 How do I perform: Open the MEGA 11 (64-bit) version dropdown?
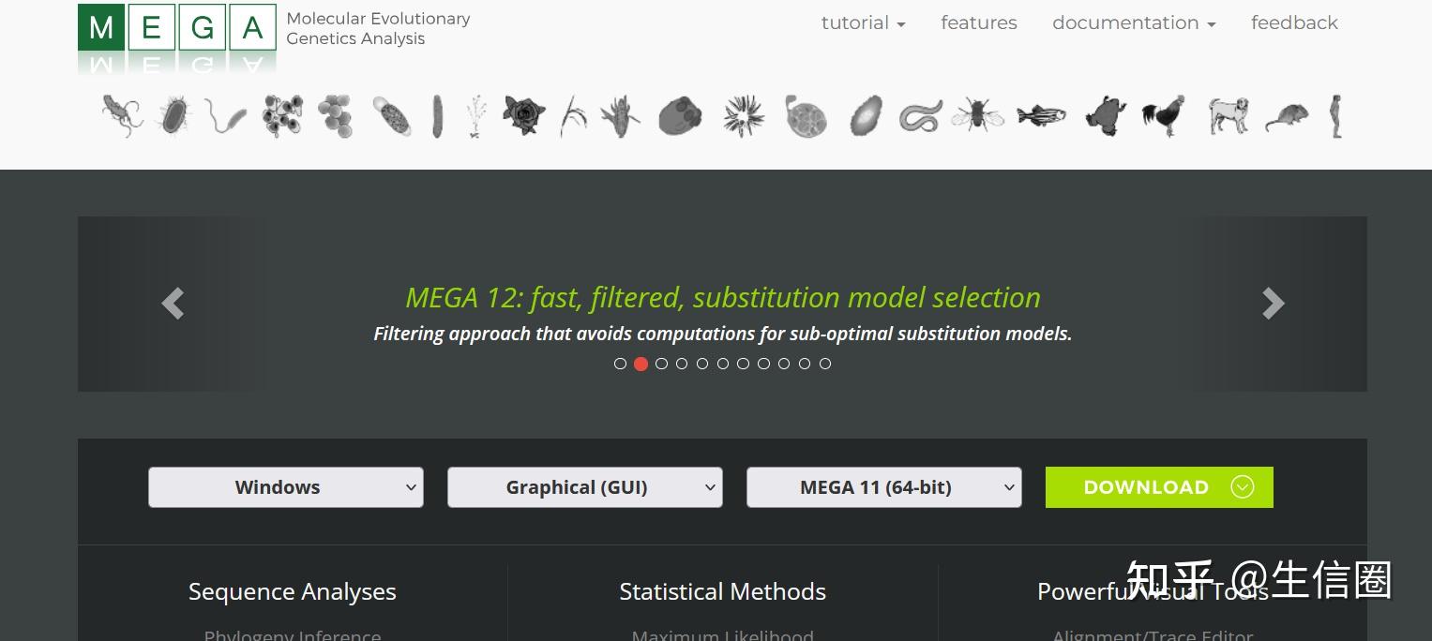[x=883, y=487]
